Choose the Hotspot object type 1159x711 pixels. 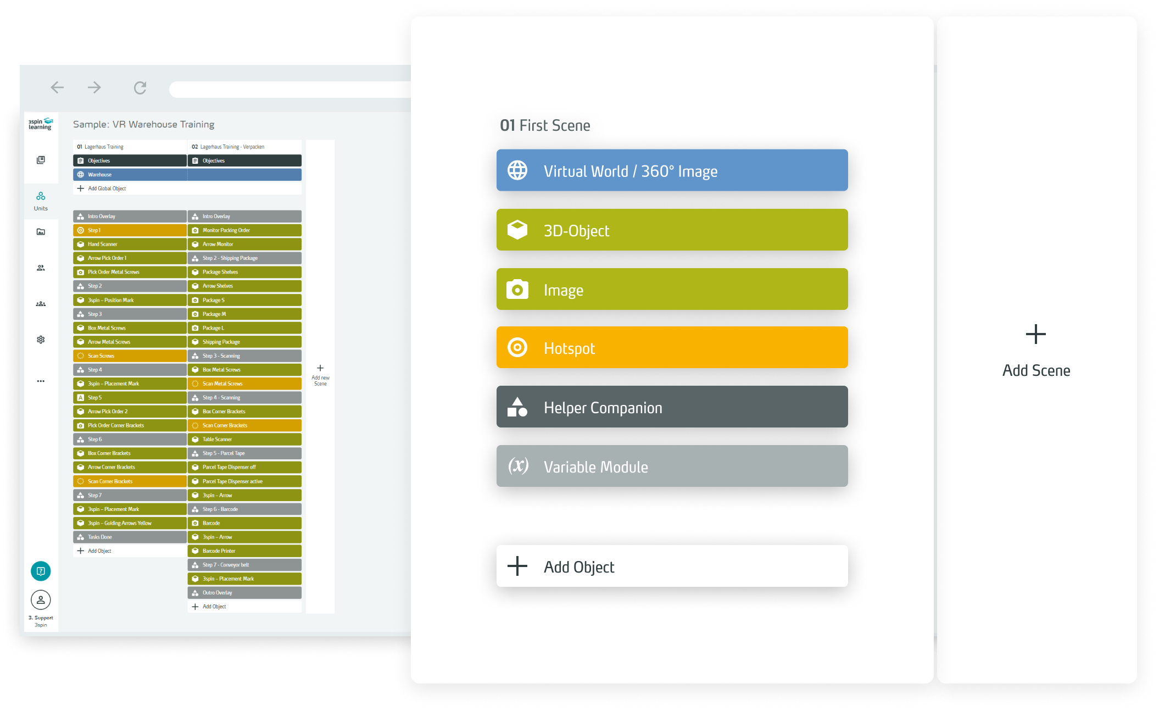click(x=672, y=348)
